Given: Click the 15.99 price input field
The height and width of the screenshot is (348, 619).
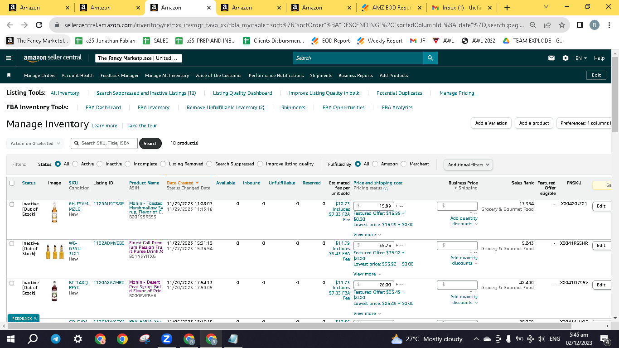Looking at the screenshot, I should (374, 206).
